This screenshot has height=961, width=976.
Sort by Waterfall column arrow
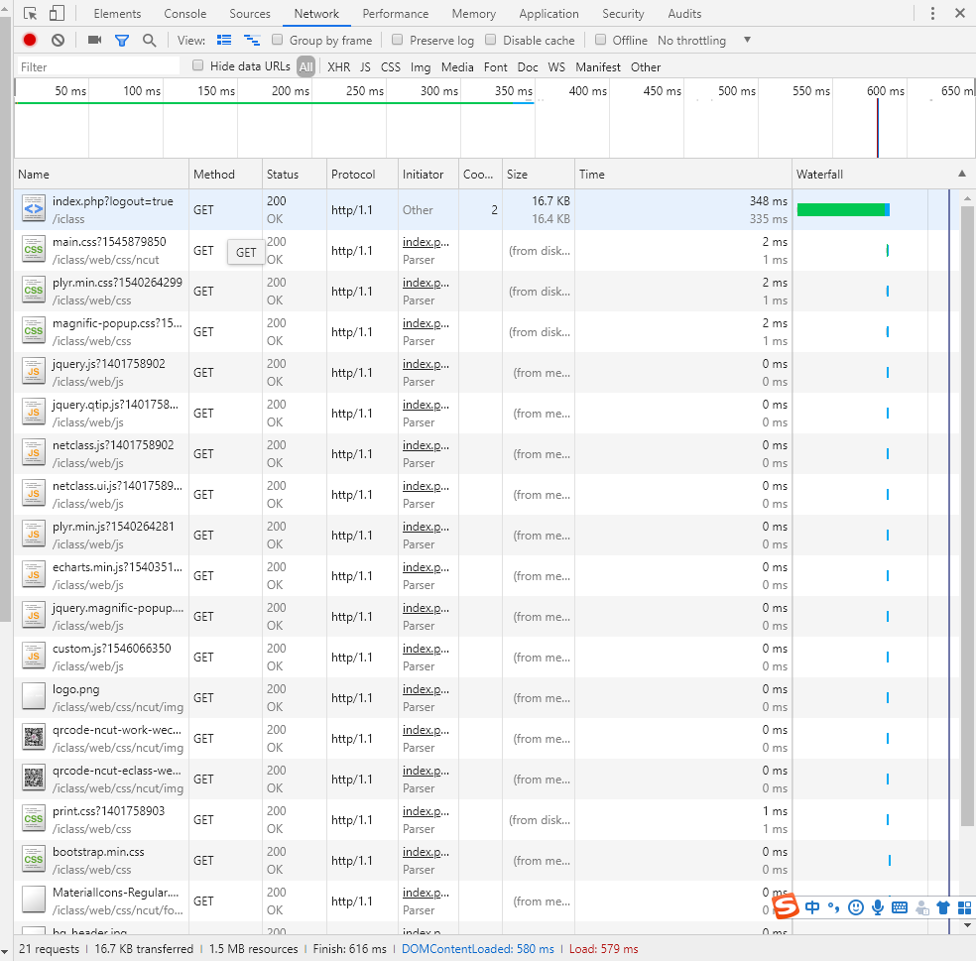[x=961, y=174]
